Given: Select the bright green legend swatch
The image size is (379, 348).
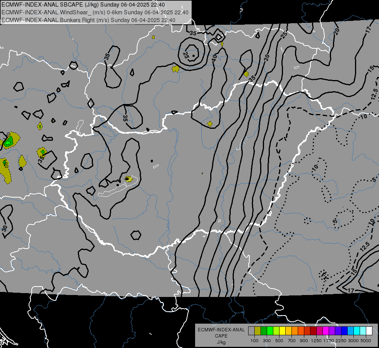Looking at the screenshot, I should pos(270,331).
